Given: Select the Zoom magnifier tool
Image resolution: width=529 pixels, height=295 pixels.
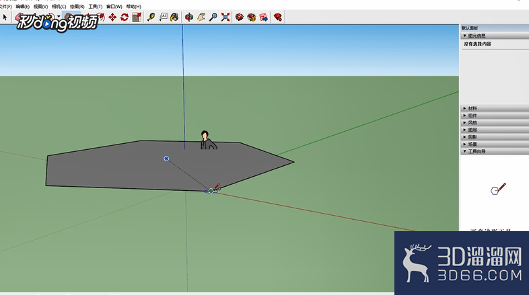Looking at the screenshot, I should 213,17.
